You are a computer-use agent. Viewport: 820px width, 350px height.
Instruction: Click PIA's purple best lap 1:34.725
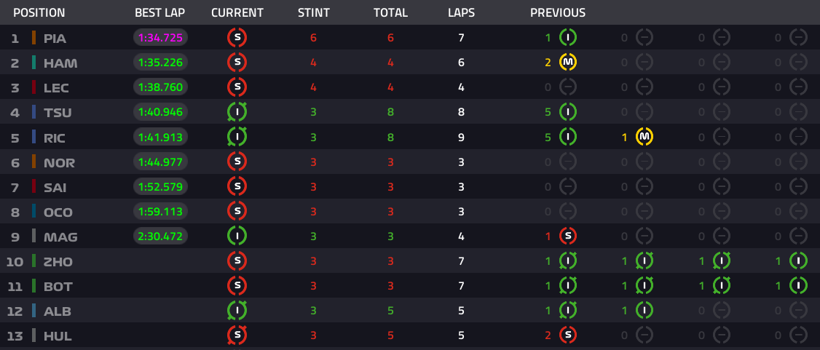[160, 38]
